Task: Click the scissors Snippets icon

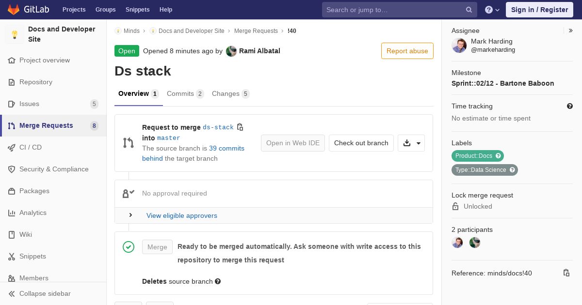Action: (x=12, y=256)
